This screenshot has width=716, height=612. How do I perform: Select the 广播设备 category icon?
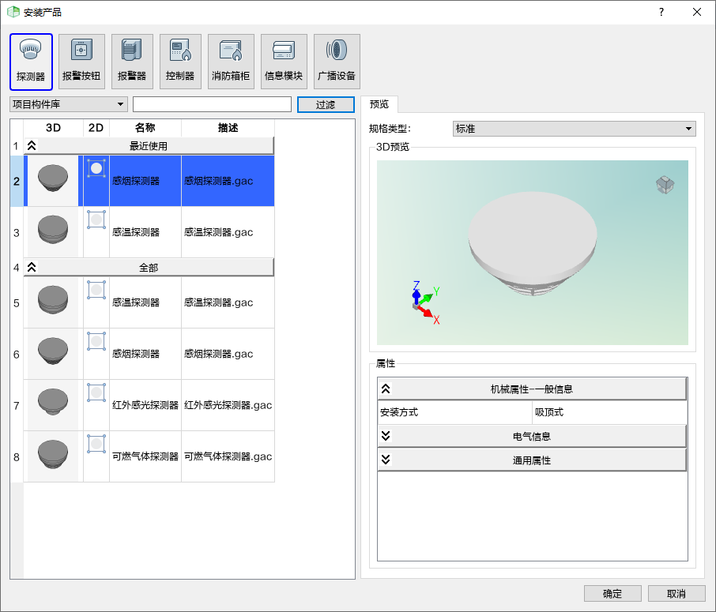[x=337, y=62]
